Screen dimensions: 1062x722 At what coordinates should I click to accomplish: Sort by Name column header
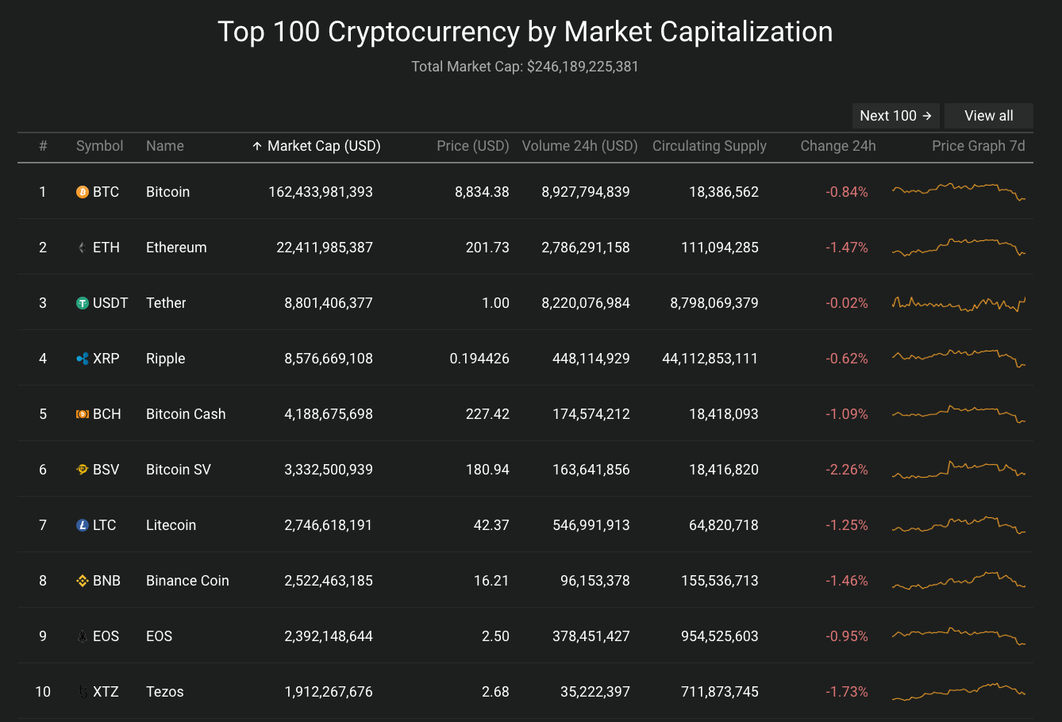(164, 146)
